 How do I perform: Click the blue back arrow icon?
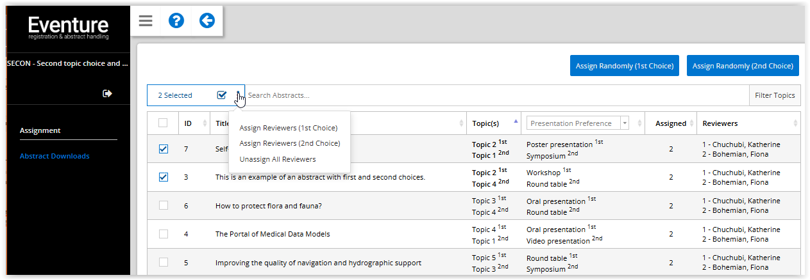pos(207,21)
